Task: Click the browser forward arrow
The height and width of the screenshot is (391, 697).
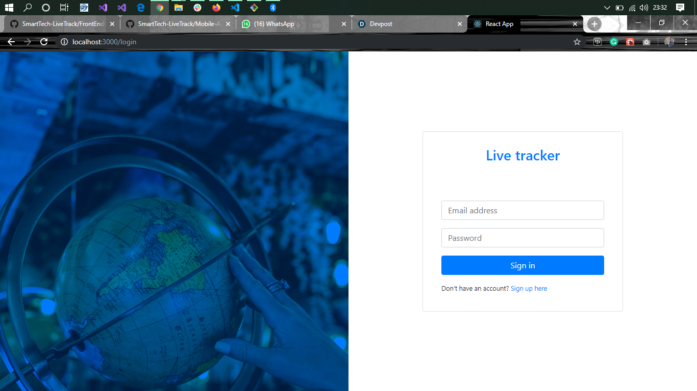Action: [28, 42]
